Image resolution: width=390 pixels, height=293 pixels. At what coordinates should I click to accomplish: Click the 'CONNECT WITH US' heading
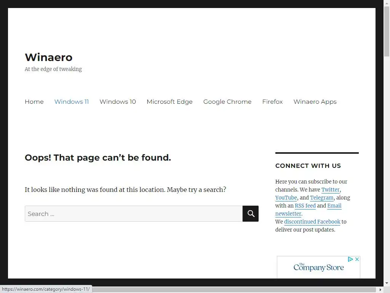tap(308, 166)
